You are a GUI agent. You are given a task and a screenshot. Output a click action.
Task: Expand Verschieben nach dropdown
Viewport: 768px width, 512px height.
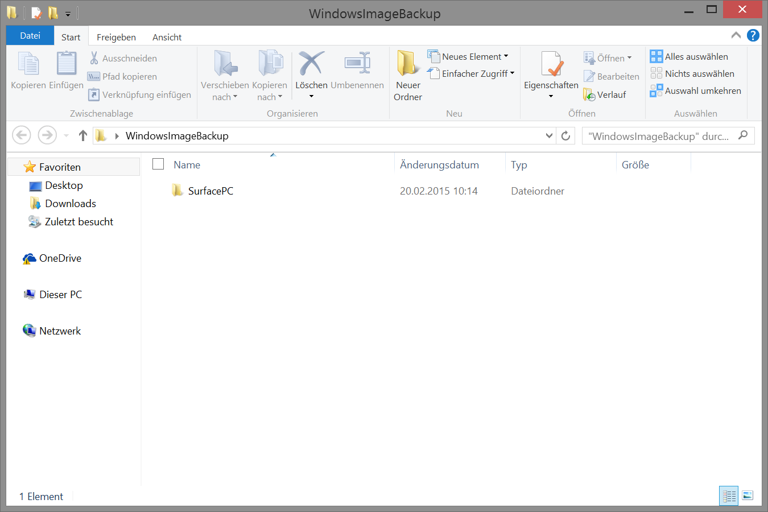235,97
